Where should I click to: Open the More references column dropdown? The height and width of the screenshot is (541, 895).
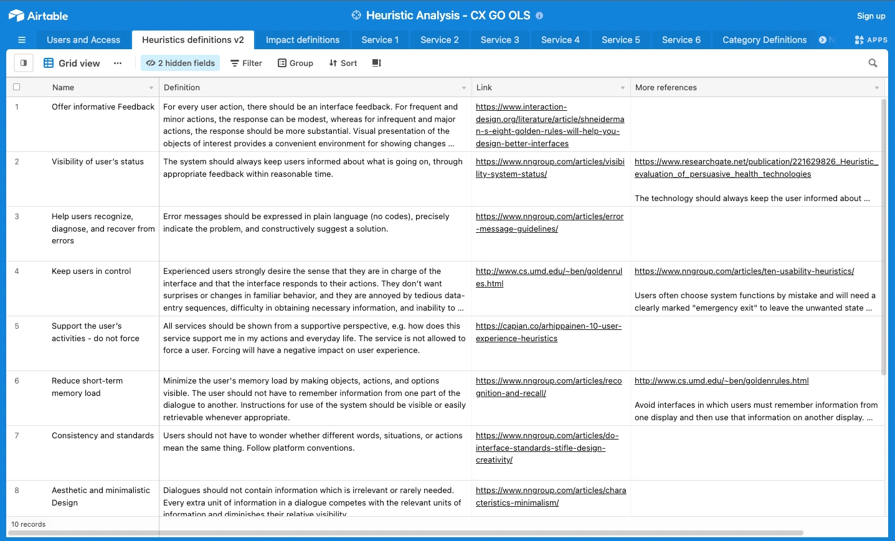(x=877, y=88)
